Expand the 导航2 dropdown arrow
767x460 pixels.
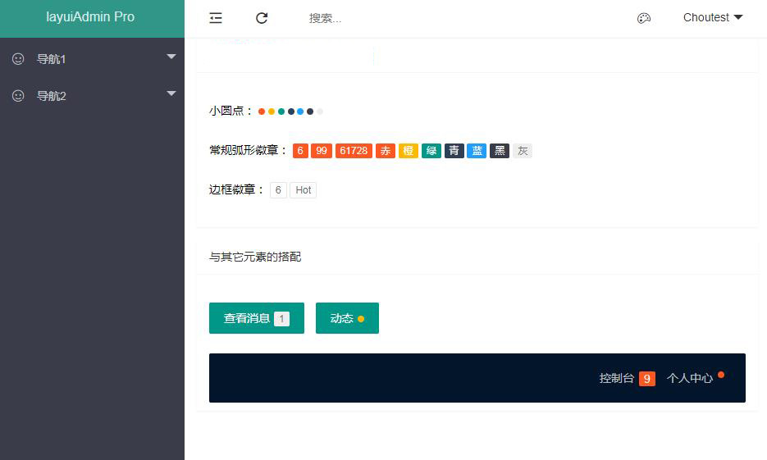(x=171, y=93)
